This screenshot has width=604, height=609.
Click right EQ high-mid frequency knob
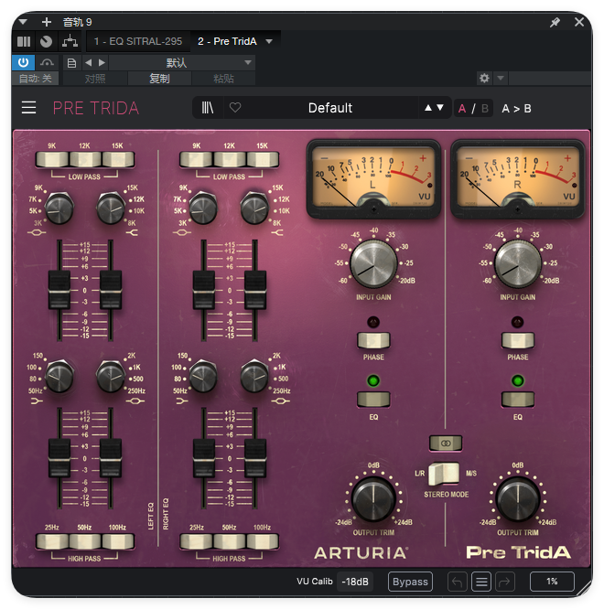[x=203, y=208]
